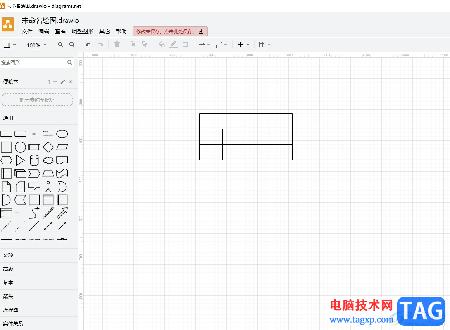
Task: Open the 文件 menu
Action: tap(27, 31)
